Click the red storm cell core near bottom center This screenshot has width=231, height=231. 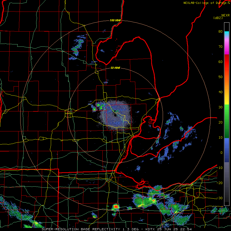(116, 206)
